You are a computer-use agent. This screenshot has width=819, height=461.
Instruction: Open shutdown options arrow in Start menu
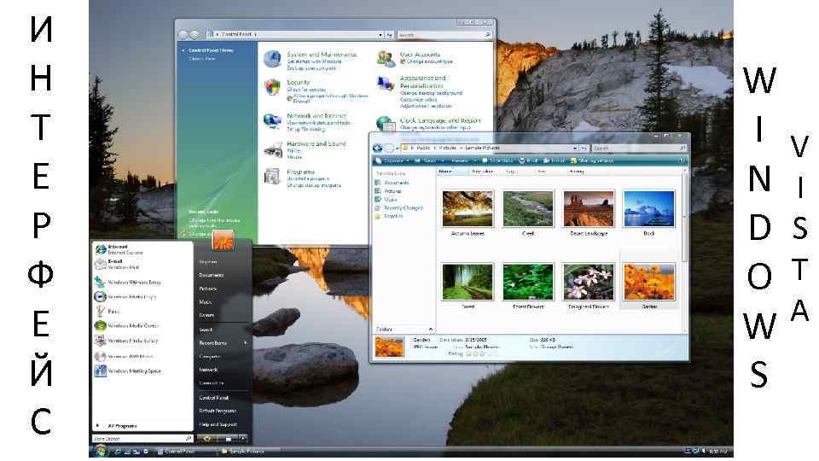pos(243,438)
